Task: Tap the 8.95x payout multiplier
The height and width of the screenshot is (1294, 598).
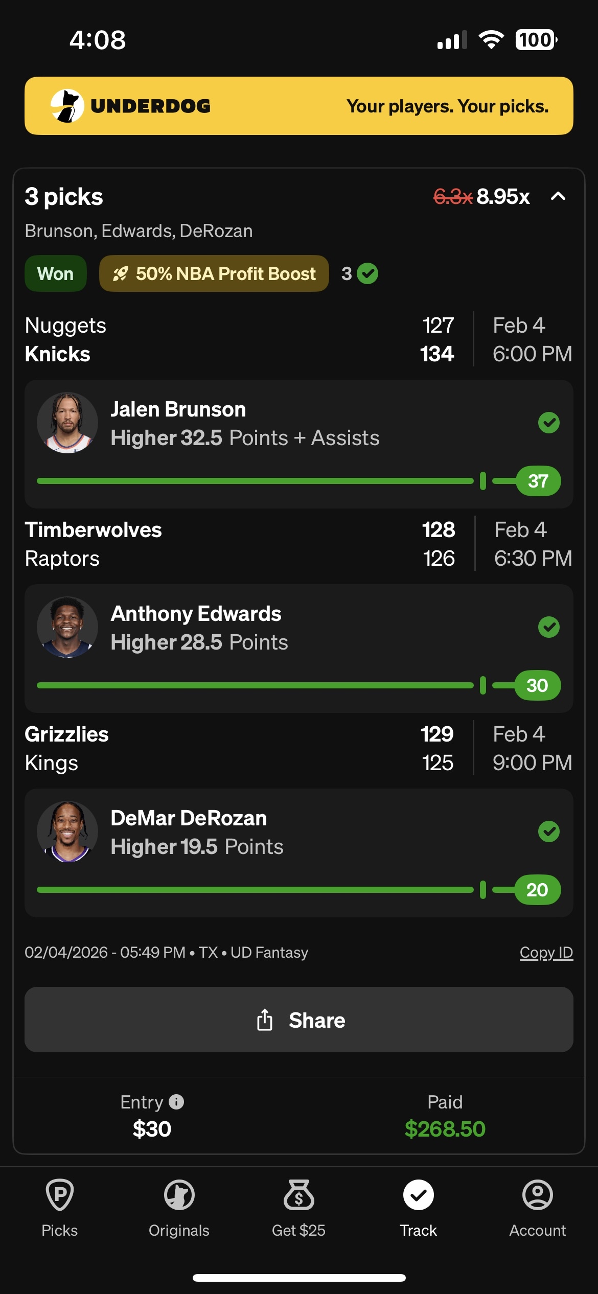Action: pos(503,196)
